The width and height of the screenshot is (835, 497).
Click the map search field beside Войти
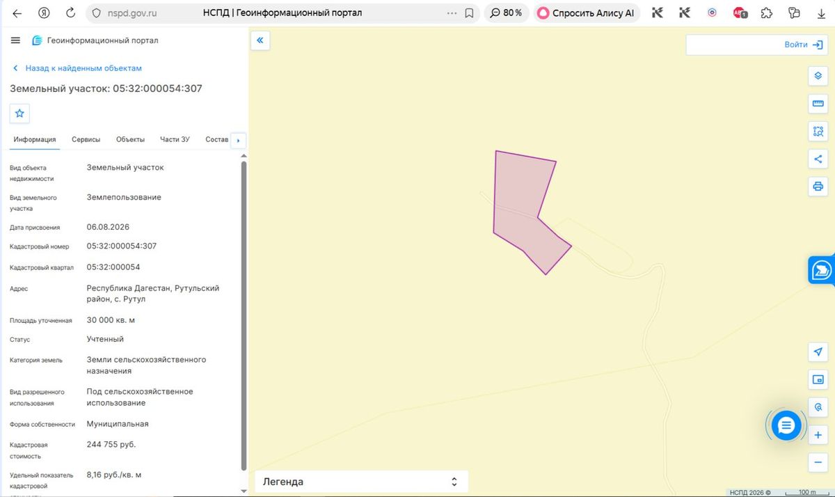click(x=734, y=45)
